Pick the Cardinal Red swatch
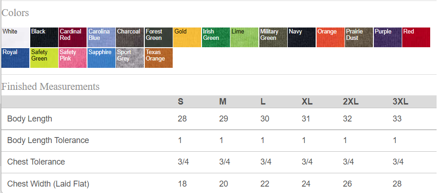This screenshot has width=443, height=193. point(73,37)
